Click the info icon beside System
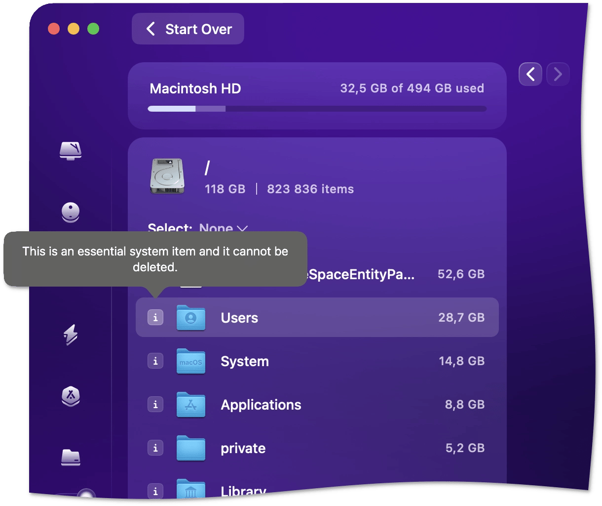 tap(155, 361)
